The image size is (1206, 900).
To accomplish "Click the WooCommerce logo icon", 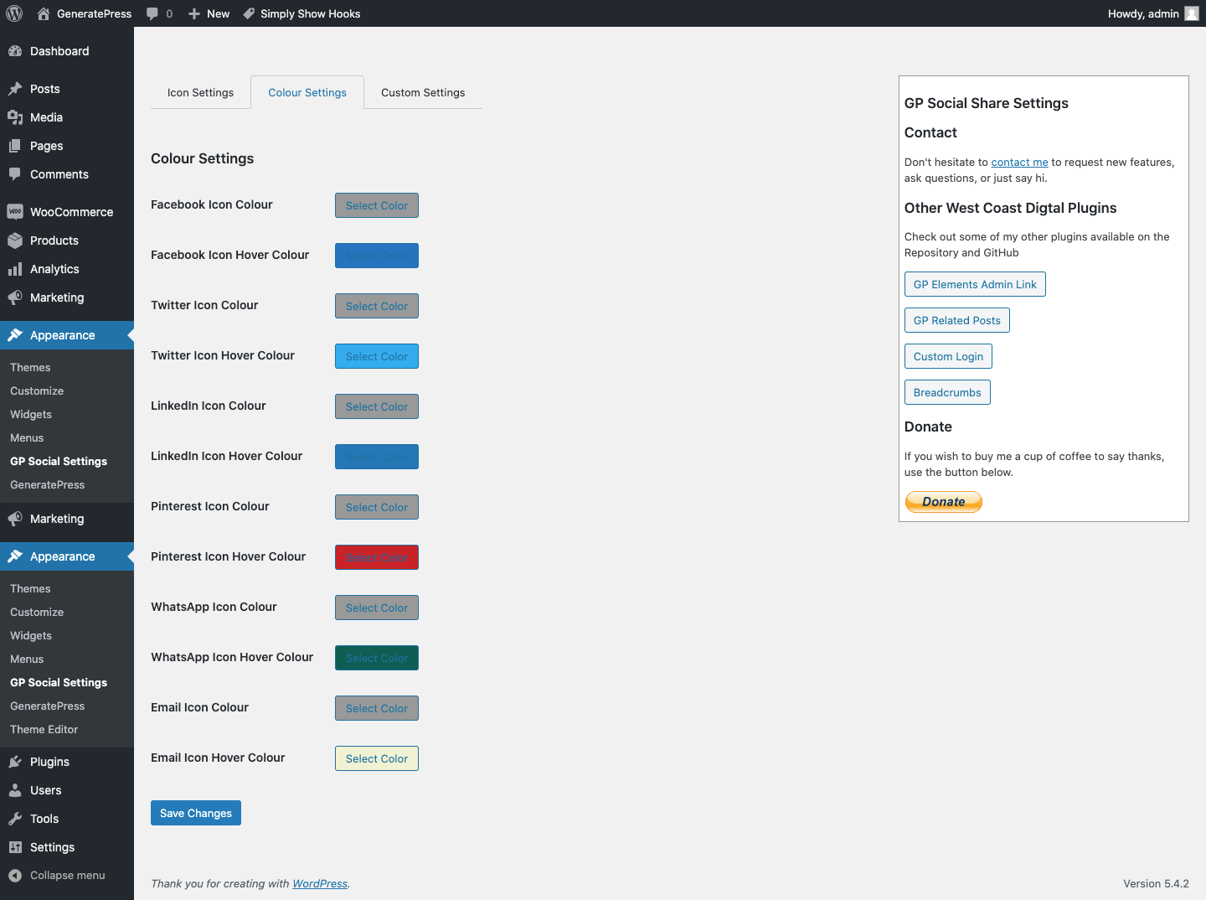I will coord(15,212).
